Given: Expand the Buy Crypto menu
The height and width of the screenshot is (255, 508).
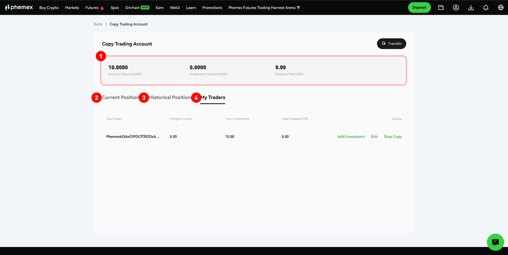Looking at the screenshot, I should tap(49, 8).
